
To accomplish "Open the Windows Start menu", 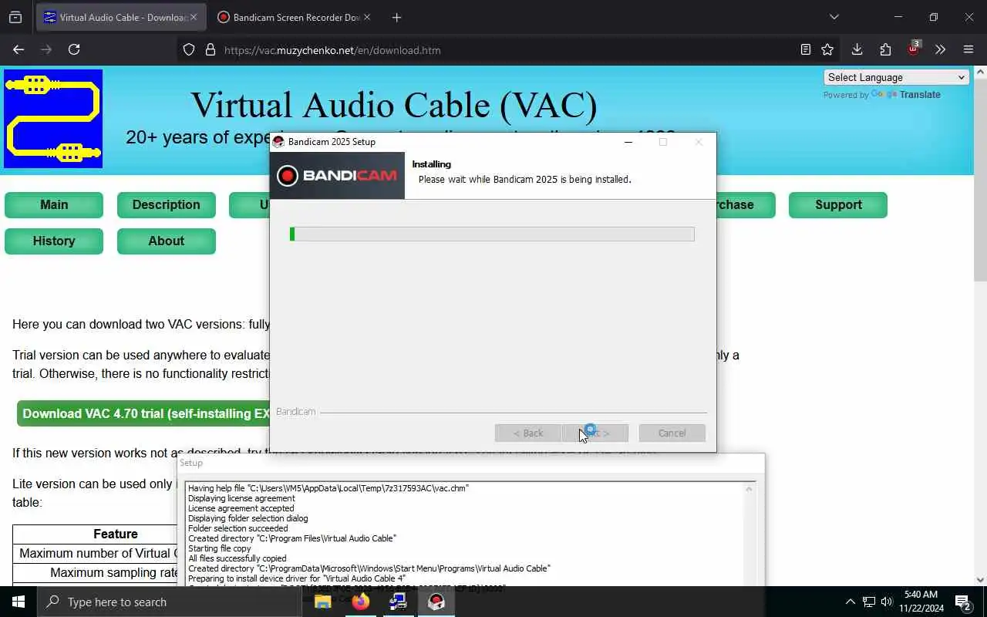I will (19, 602).
